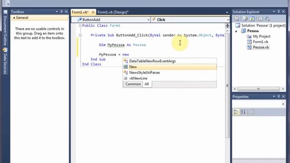This screenshot has height=163, width=290.
Task: Open Properties object selector dropdown
Action: tap(283, 104)
